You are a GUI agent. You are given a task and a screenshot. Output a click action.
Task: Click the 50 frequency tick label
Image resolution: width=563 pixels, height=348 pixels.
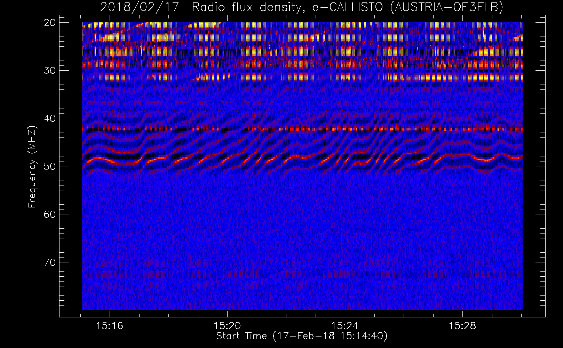[50, 166]
